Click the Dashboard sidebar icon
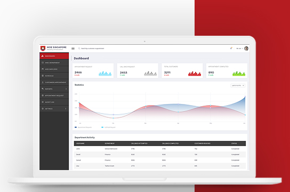 [42, 56]
